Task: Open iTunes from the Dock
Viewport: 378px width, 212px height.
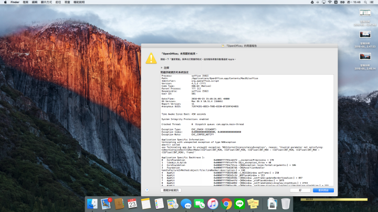Action: tap(213, 204)
